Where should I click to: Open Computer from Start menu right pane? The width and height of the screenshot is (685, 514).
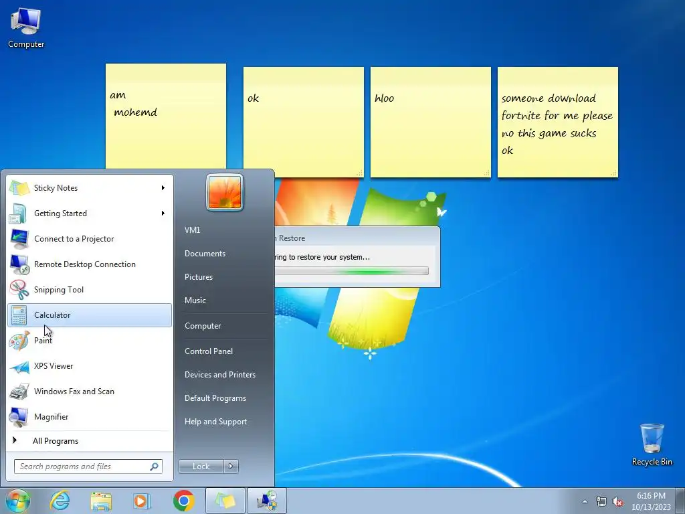coord(203,326)
